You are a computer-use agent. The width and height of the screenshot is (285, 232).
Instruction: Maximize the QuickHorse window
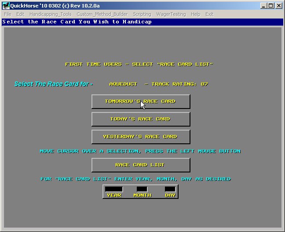click(270, 6)
